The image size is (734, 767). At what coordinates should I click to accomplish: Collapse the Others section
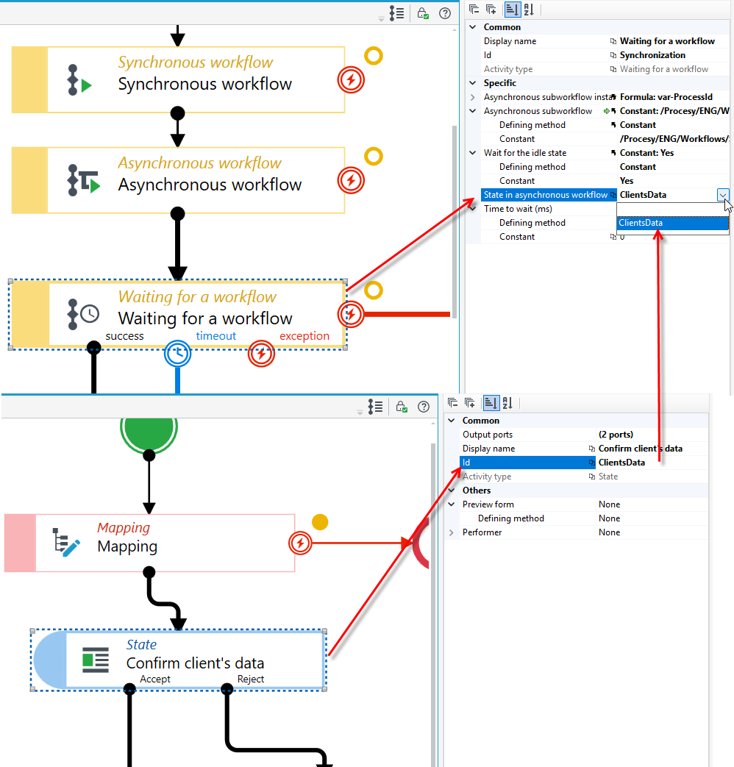pyautogui.click(x=452, y=490)
